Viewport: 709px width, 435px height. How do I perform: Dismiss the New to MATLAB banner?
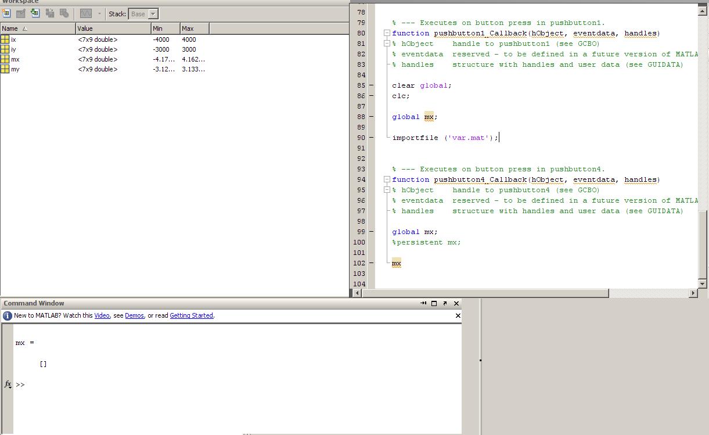pyautogui.click(x=458, y=316)
